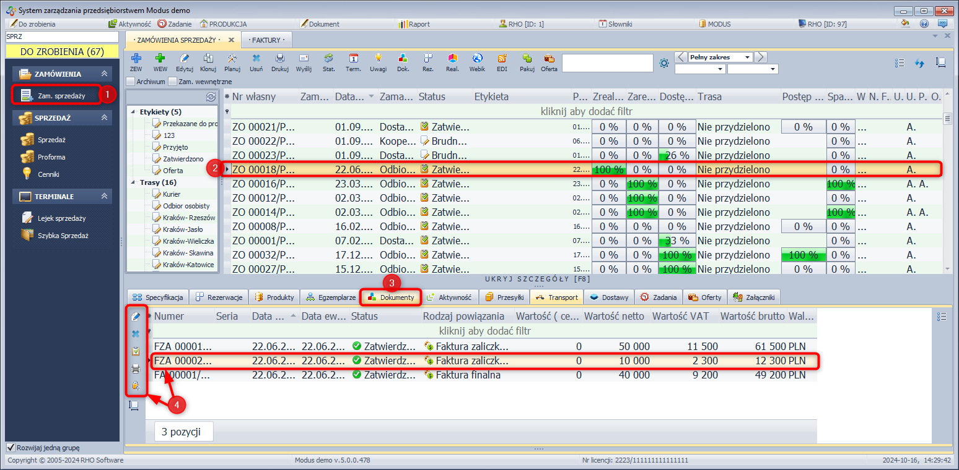Viewport: 959px width, 470px height.
Task: Enable the Archiwum checkbox
Action: 130,81
